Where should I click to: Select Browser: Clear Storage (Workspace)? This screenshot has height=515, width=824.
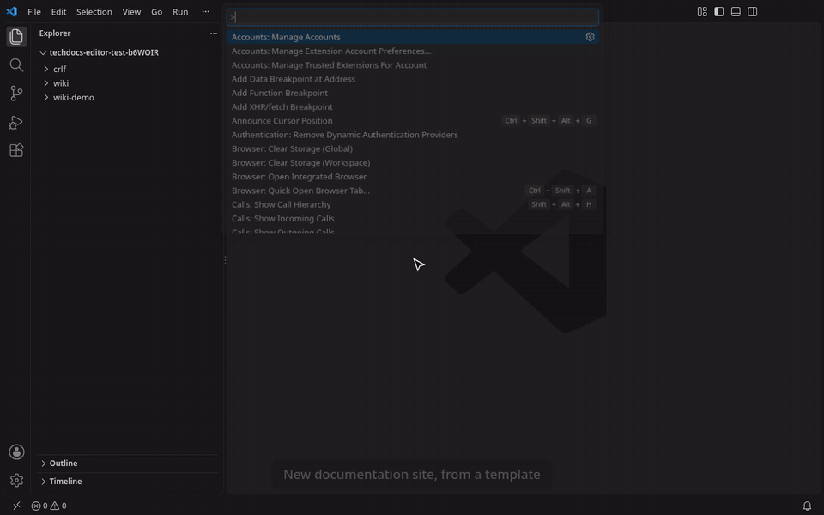click(x=413, y=163)
